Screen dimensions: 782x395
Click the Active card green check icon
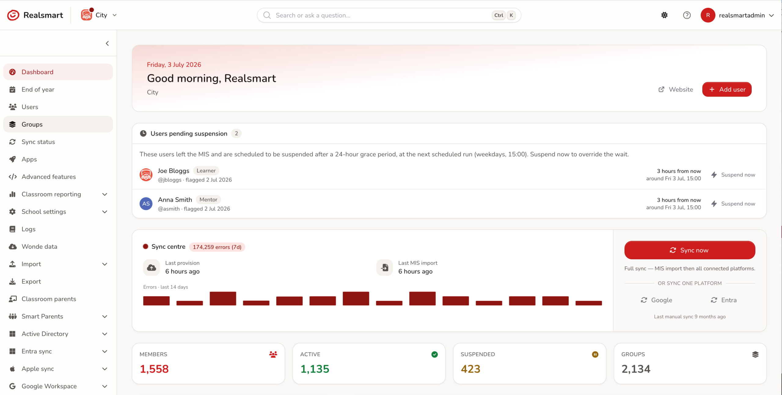point(434,354)
